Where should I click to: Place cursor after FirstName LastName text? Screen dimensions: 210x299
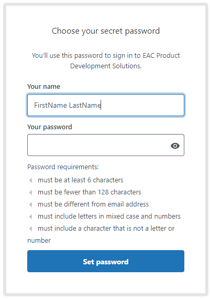pyautogui.click(x=101, y=105)
